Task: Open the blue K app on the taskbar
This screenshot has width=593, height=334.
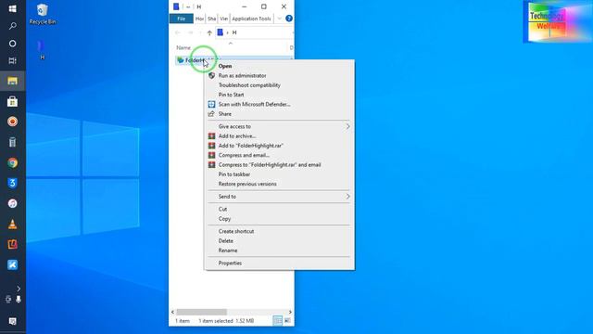Action: pos(12,264)
